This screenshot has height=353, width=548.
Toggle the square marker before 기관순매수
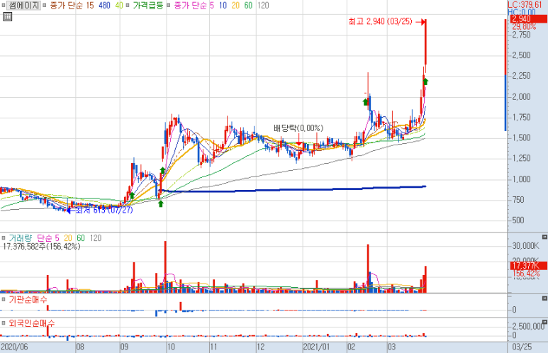click(x=4, y=300)
